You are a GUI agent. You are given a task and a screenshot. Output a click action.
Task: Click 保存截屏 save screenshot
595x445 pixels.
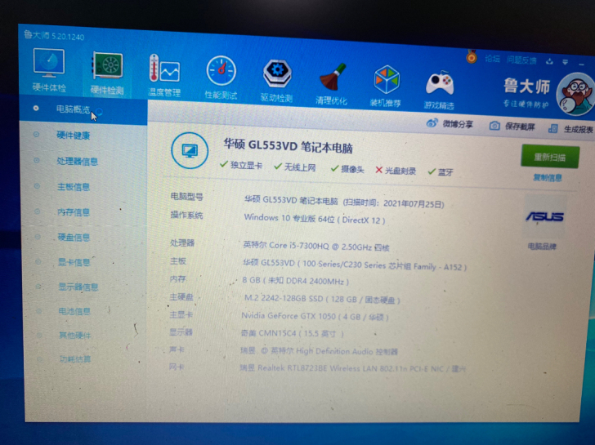[520, 127]
